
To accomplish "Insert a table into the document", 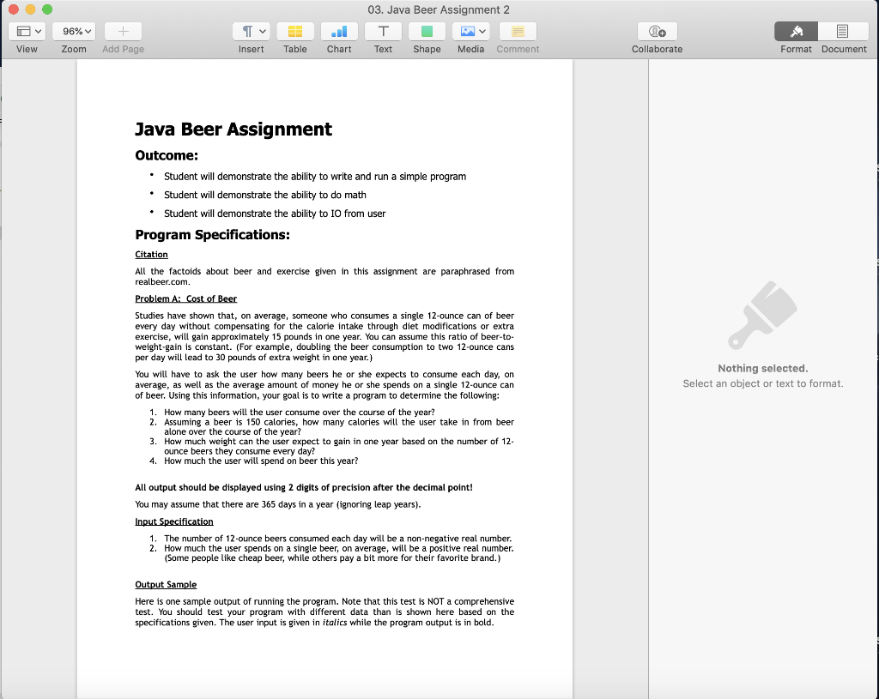I will [295, 32].
